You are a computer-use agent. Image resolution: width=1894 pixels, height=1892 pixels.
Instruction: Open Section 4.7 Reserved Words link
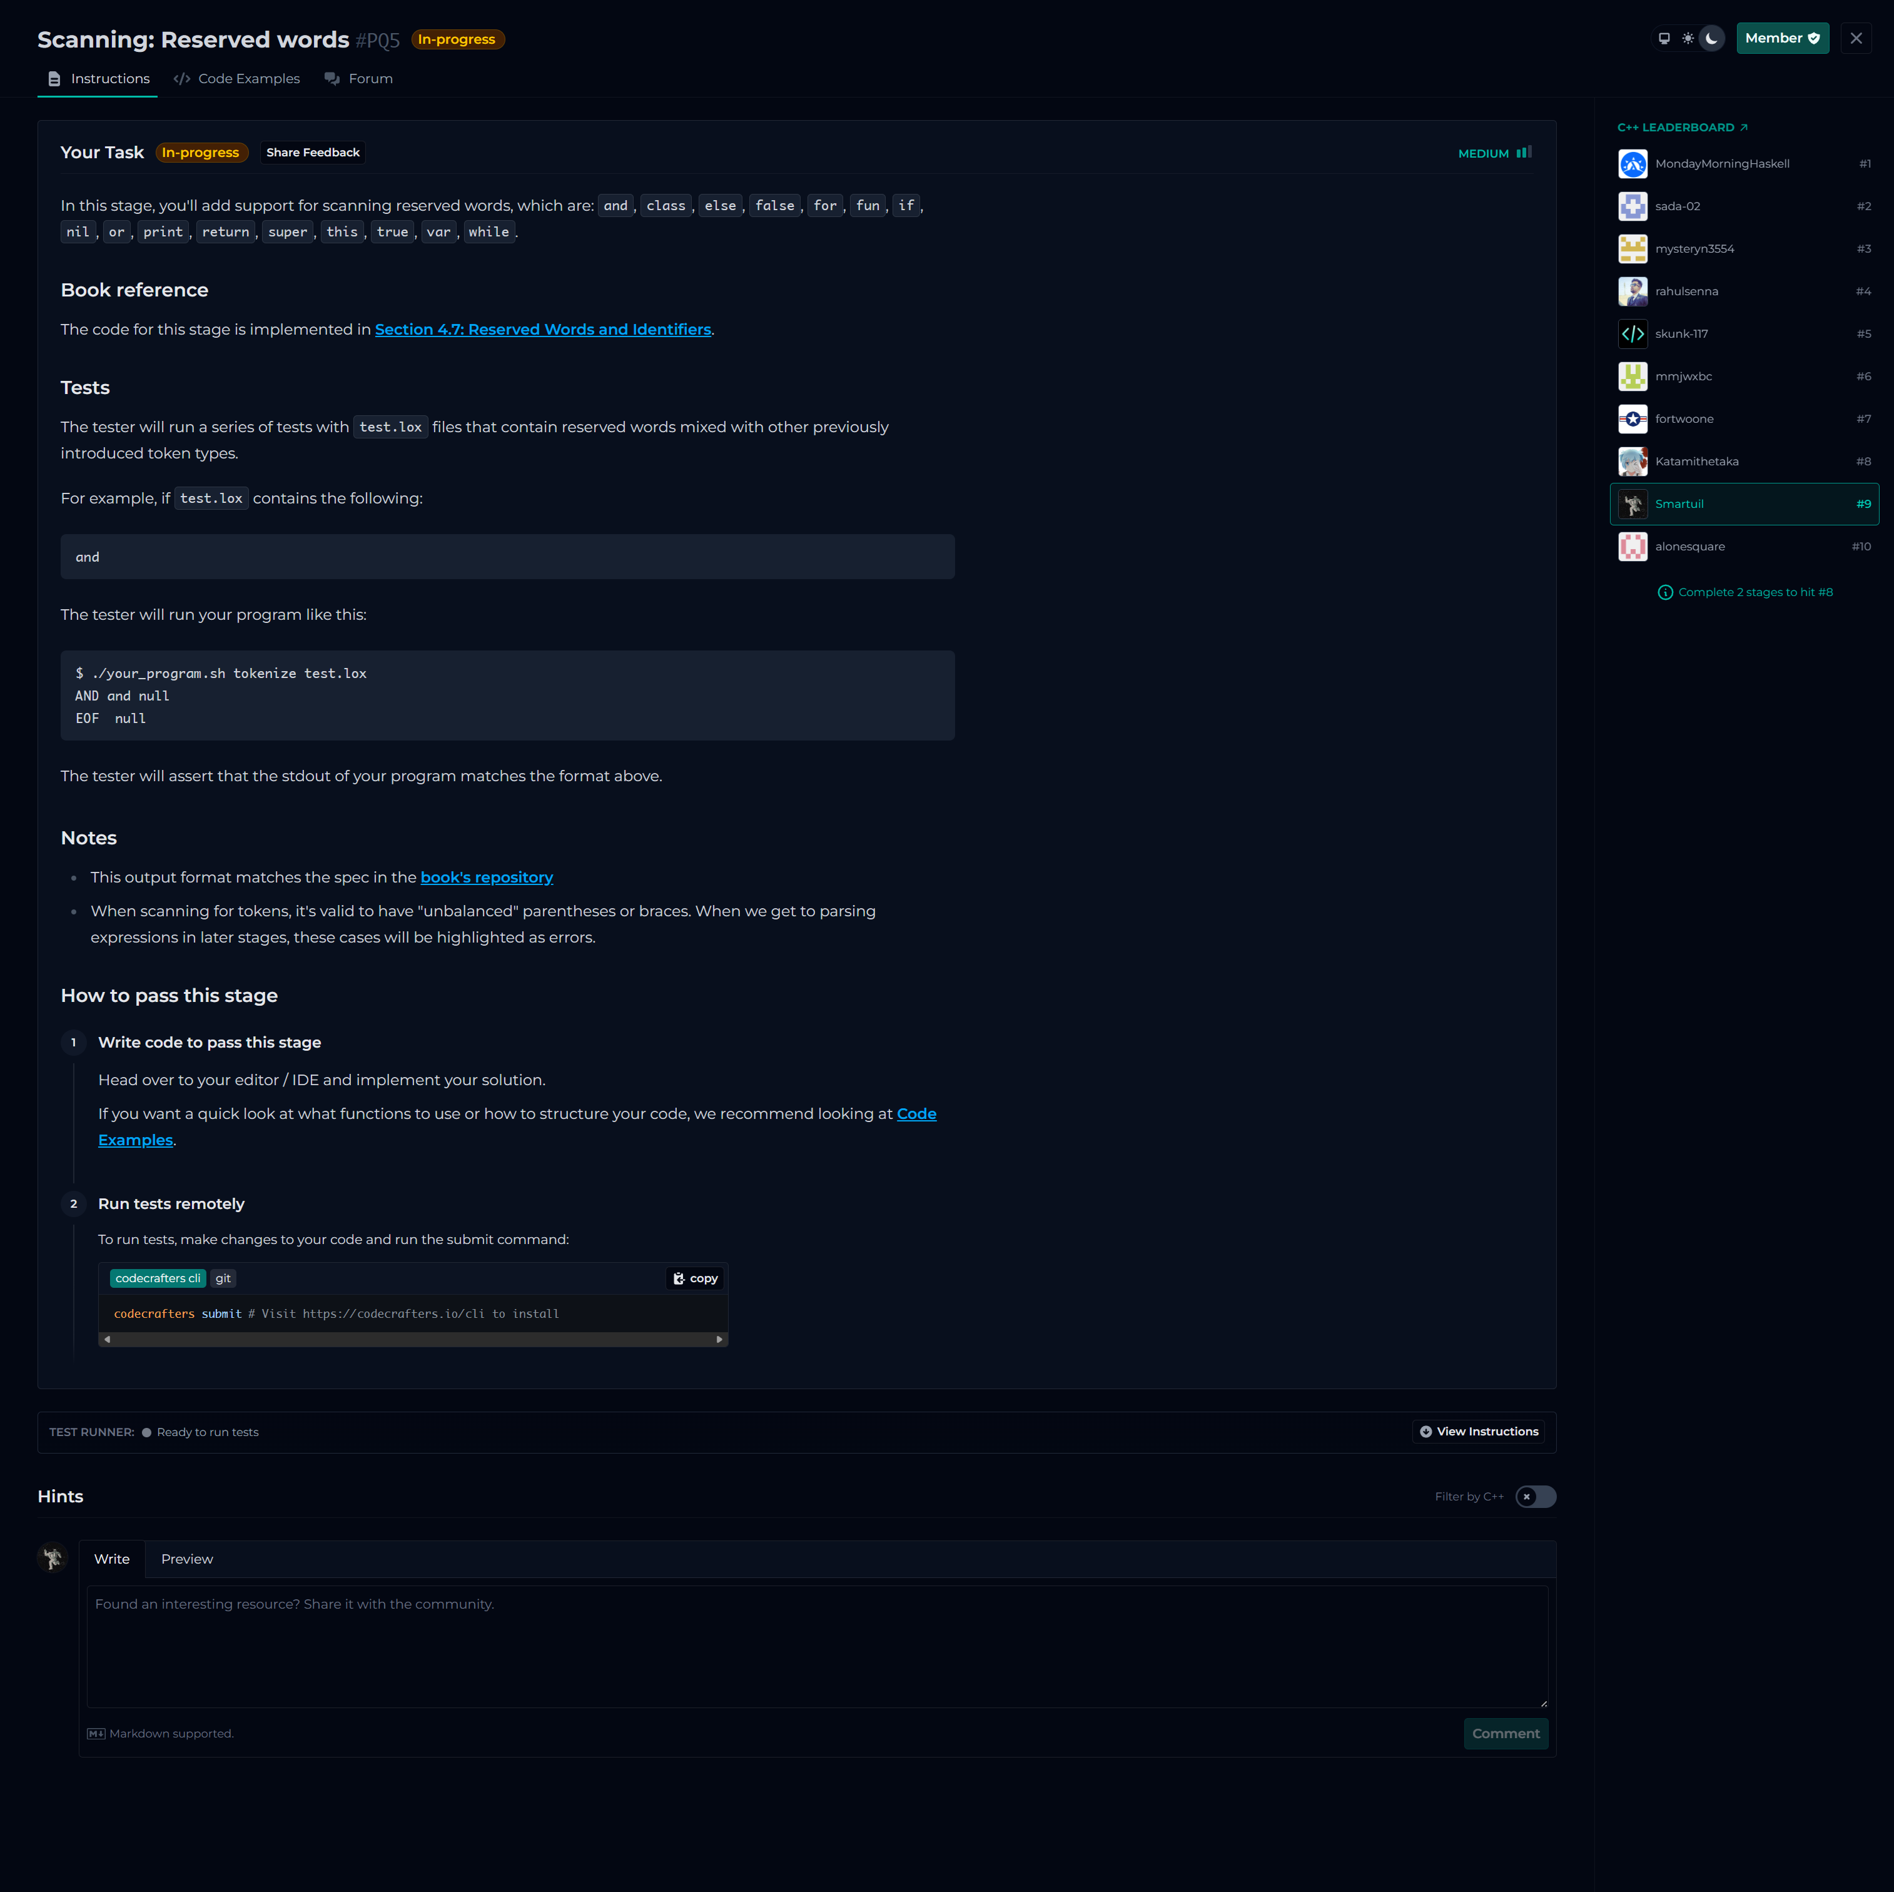click(543, 330)
